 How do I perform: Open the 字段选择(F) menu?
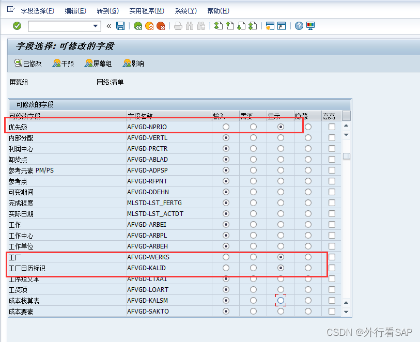pos(38,11)
